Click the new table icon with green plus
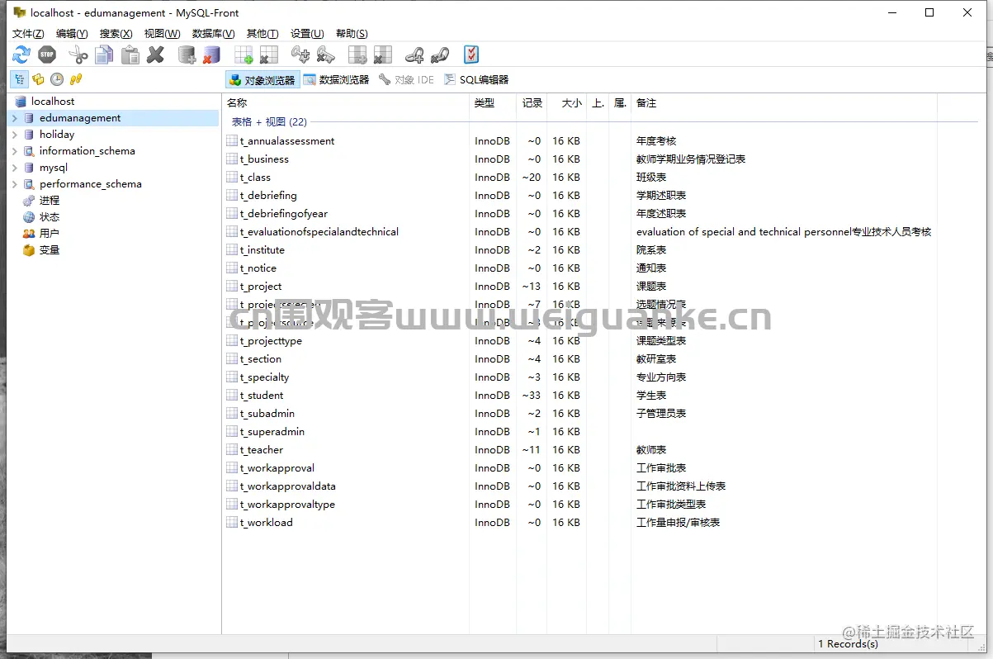This screenshot has width=993, height=659. pyautogui.click(x=244, y=55)
